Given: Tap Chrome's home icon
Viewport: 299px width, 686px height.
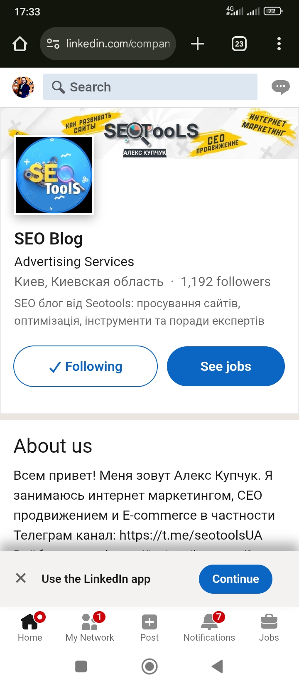Looking at the screenshot, I should 20,43.
